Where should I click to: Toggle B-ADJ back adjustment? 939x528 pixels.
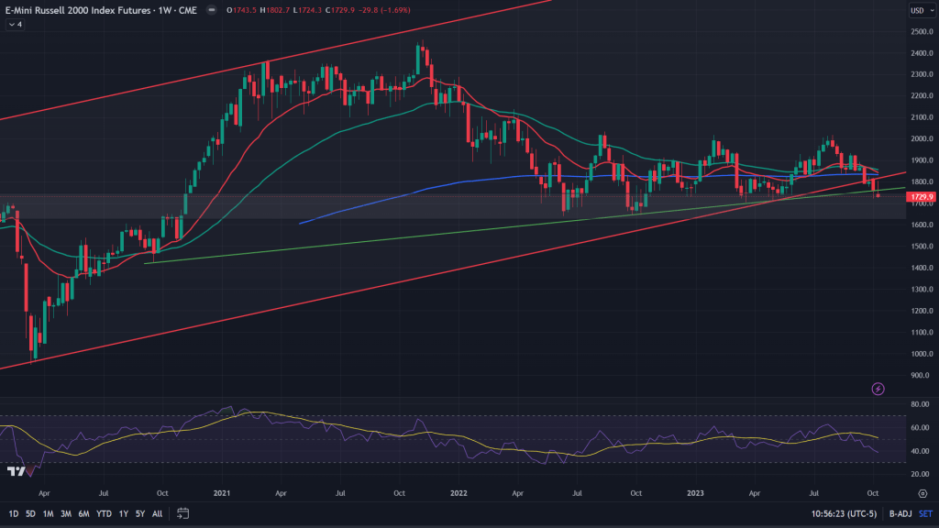[899, 513]
